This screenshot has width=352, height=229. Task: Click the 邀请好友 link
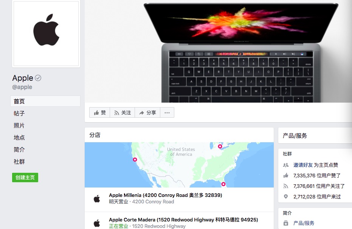tap(303, 165)
